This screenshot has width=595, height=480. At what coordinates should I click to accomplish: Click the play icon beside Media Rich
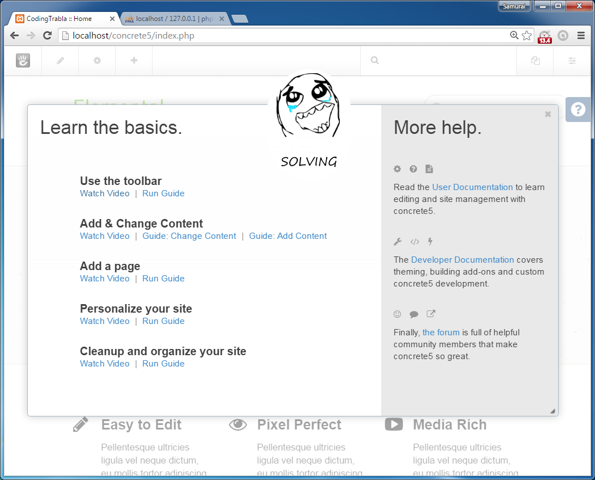pyautogui.click(x=394, y=424)
